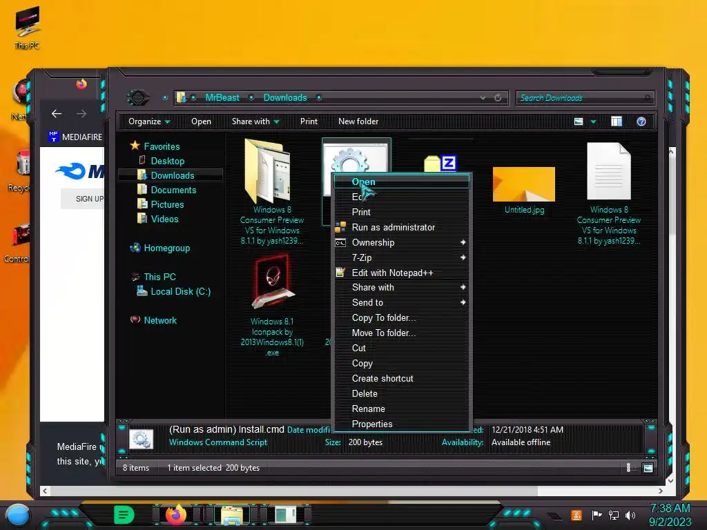This screenshot has height=530, width=707.
Task: Click the browser horizontal scrollbar left arrow
Action: tap(45, 491)
